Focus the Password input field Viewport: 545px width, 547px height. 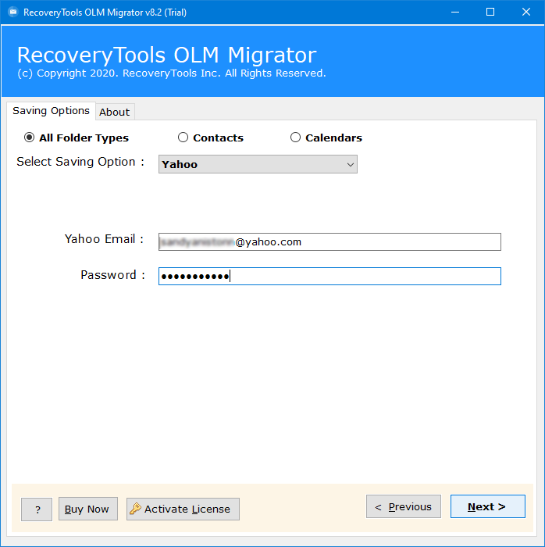pyautogui.click(x=329, y=277)
